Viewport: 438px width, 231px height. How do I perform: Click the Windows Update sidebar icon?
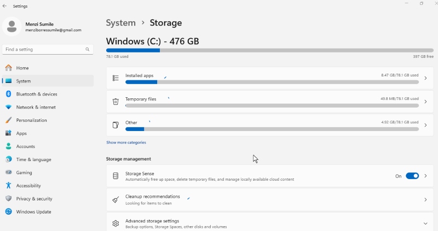[x=9, y=211]
